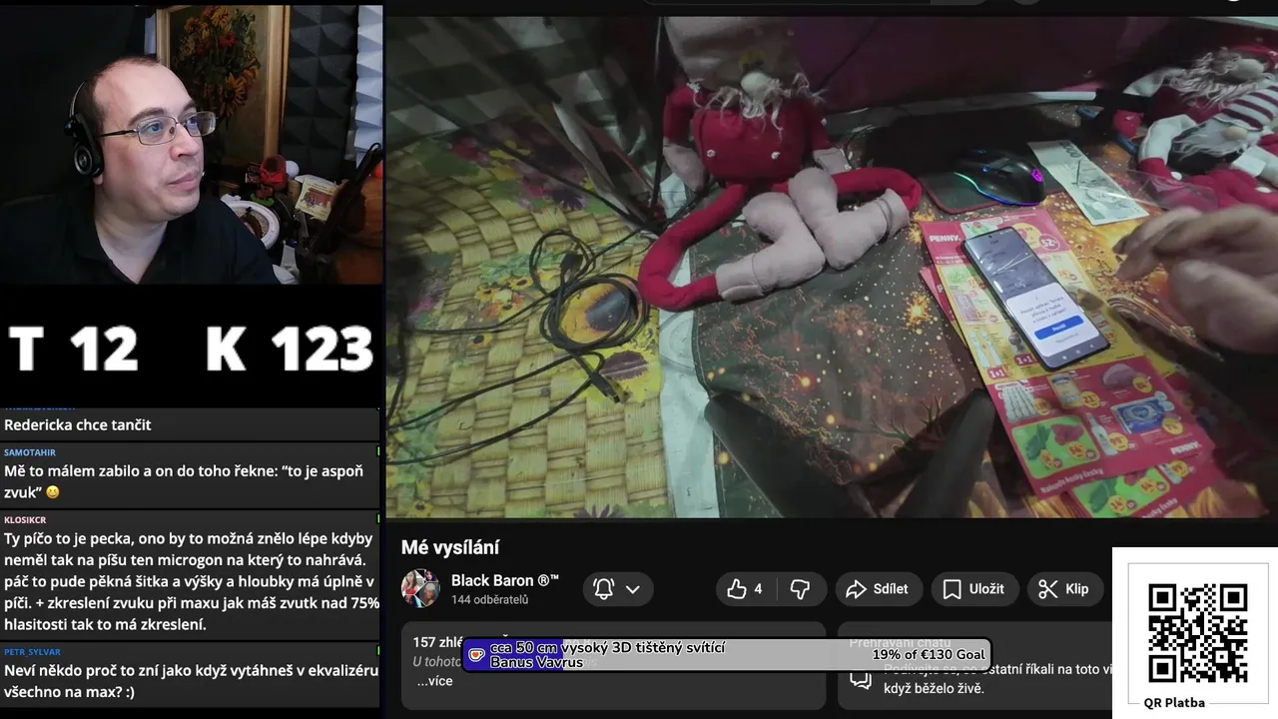Screen dimensions: 1278x719
Task: Like the video with thumbs-up button
Action: 746,589
